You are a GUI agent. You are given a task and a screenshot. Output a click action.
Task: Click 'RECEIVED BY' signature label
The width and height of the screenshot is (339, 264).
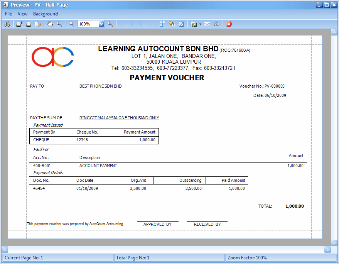(x=207, y=224)
